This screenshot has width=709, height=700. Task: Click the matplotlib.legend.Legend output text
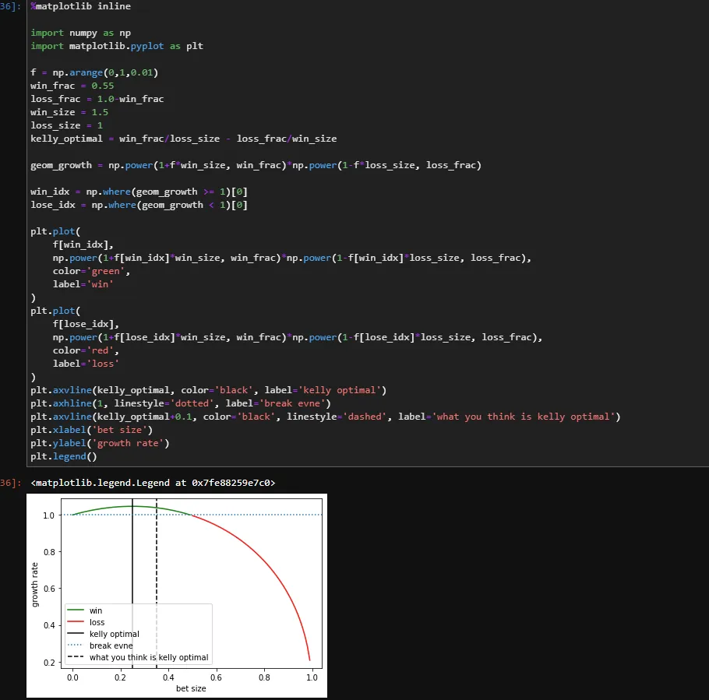tap(153, 483)
